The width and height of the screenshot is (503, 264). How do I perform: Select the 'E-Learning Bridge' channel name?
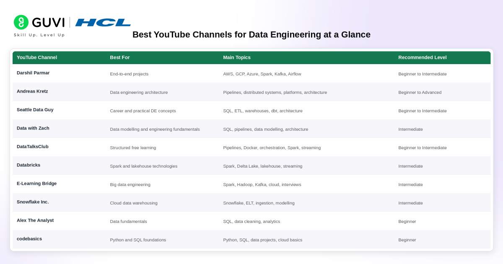click(x=37, y=184)
